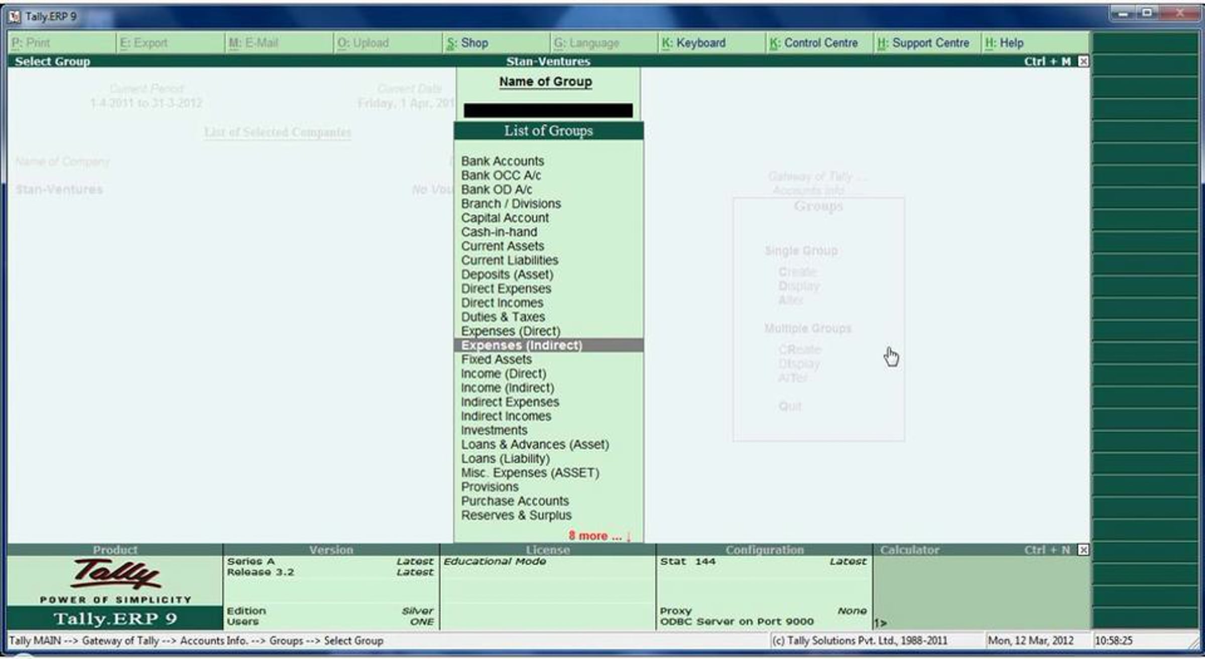Click the '8 more' list indicator
Screen dimensions: 1205x659
pyautogui.click(x=599, y=536)
